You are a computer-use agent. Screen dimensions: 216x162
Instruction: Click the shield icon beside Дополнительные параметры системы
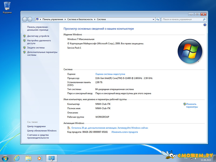(x=24, y=52)
